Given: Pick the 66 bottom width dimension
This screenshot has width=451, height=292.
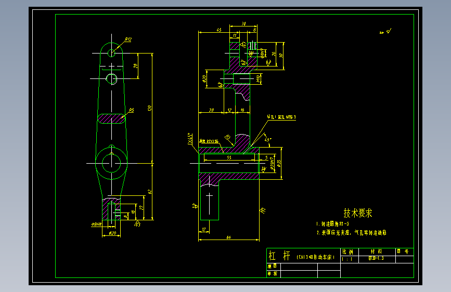Looking at the screenshot, I should tap(229, 237).
